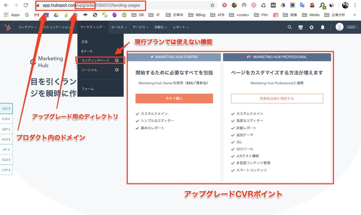The image size is (361, 215).
Task: Open magnifier extension with green badge
Action: tap(322, 5)
